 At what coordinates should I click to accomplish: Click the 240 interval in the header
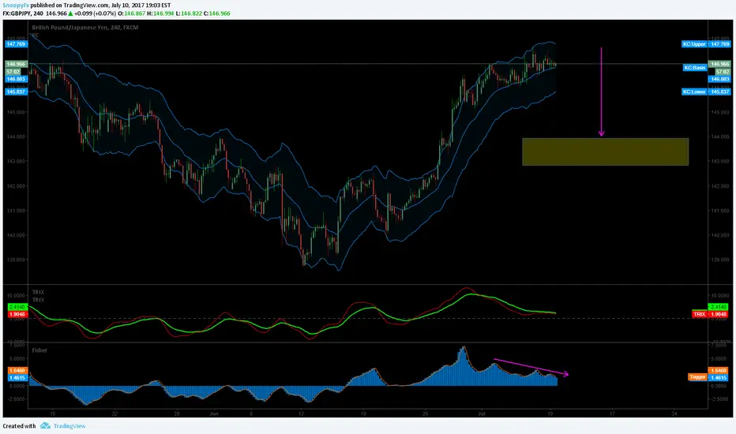(x=38, y=13)
